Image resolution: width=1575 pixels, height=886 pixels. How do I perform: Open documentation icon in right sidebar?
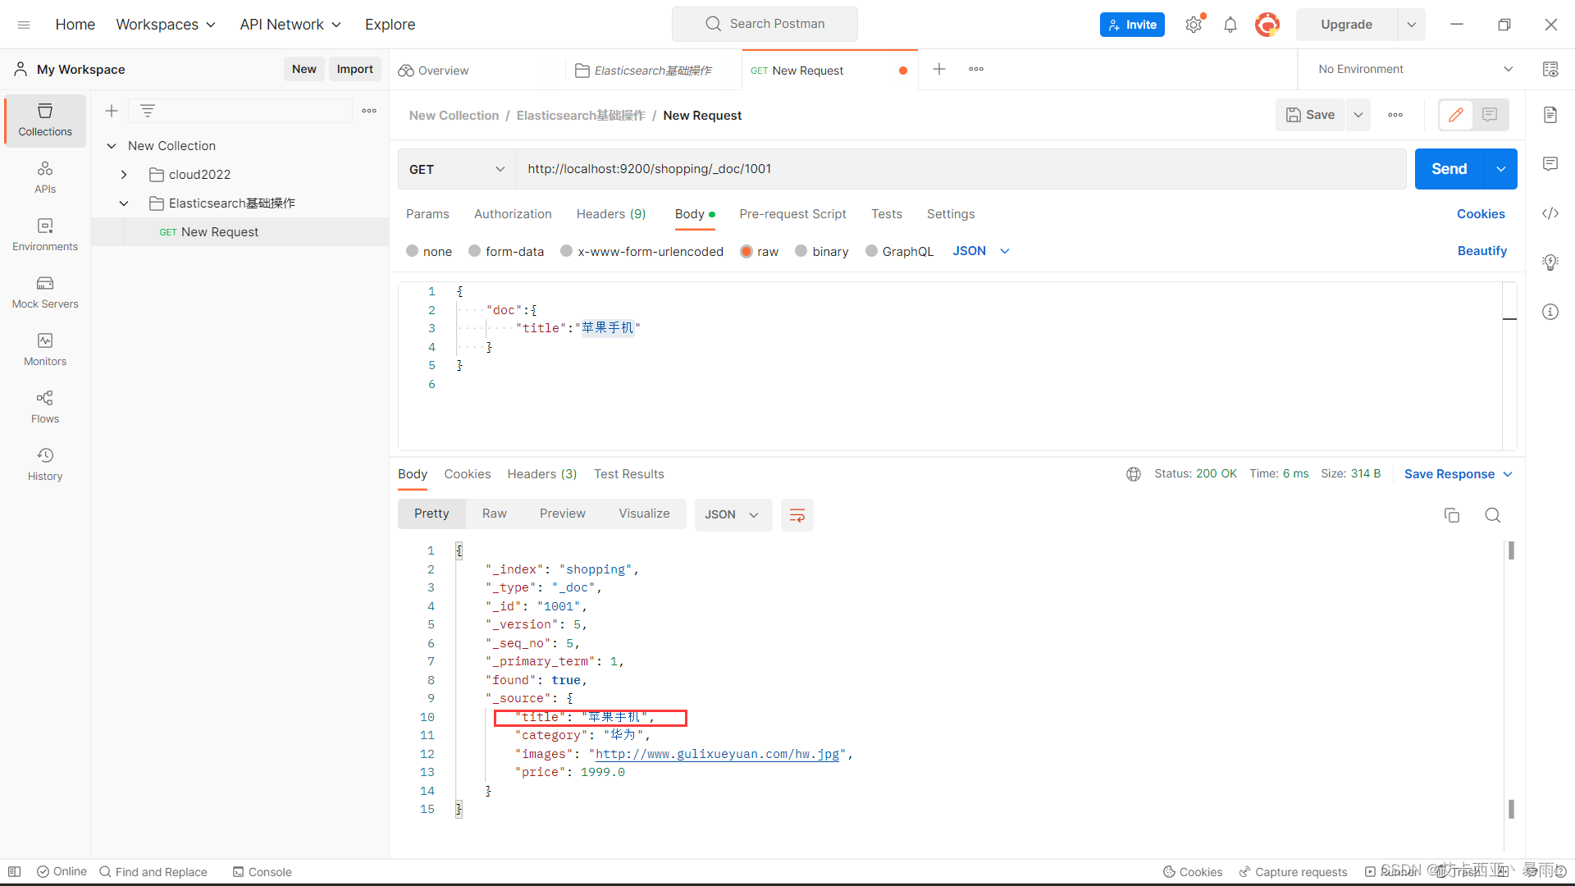pyautogui.click(x=1550, y=115)
